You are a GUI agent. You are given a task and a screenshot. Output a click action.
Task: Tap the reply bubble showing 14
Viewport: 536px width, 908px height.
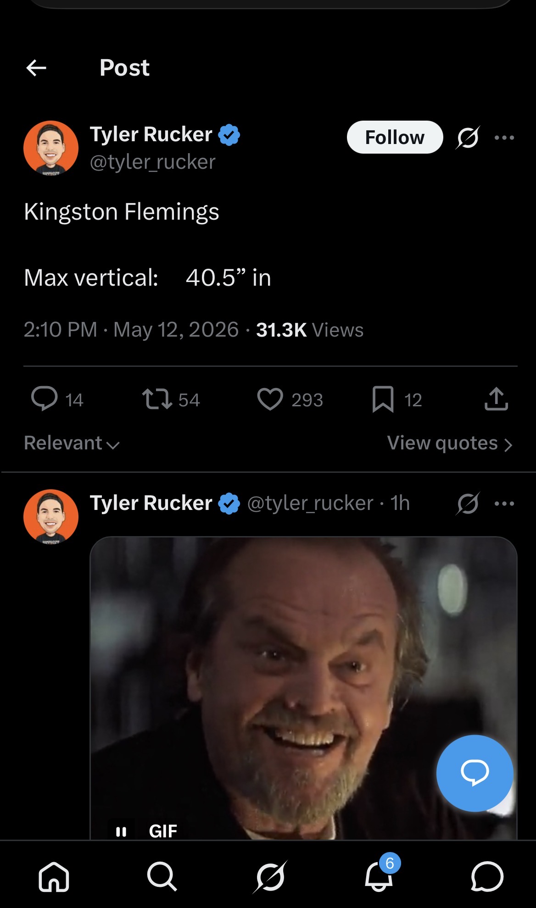(x=44, y=399)
